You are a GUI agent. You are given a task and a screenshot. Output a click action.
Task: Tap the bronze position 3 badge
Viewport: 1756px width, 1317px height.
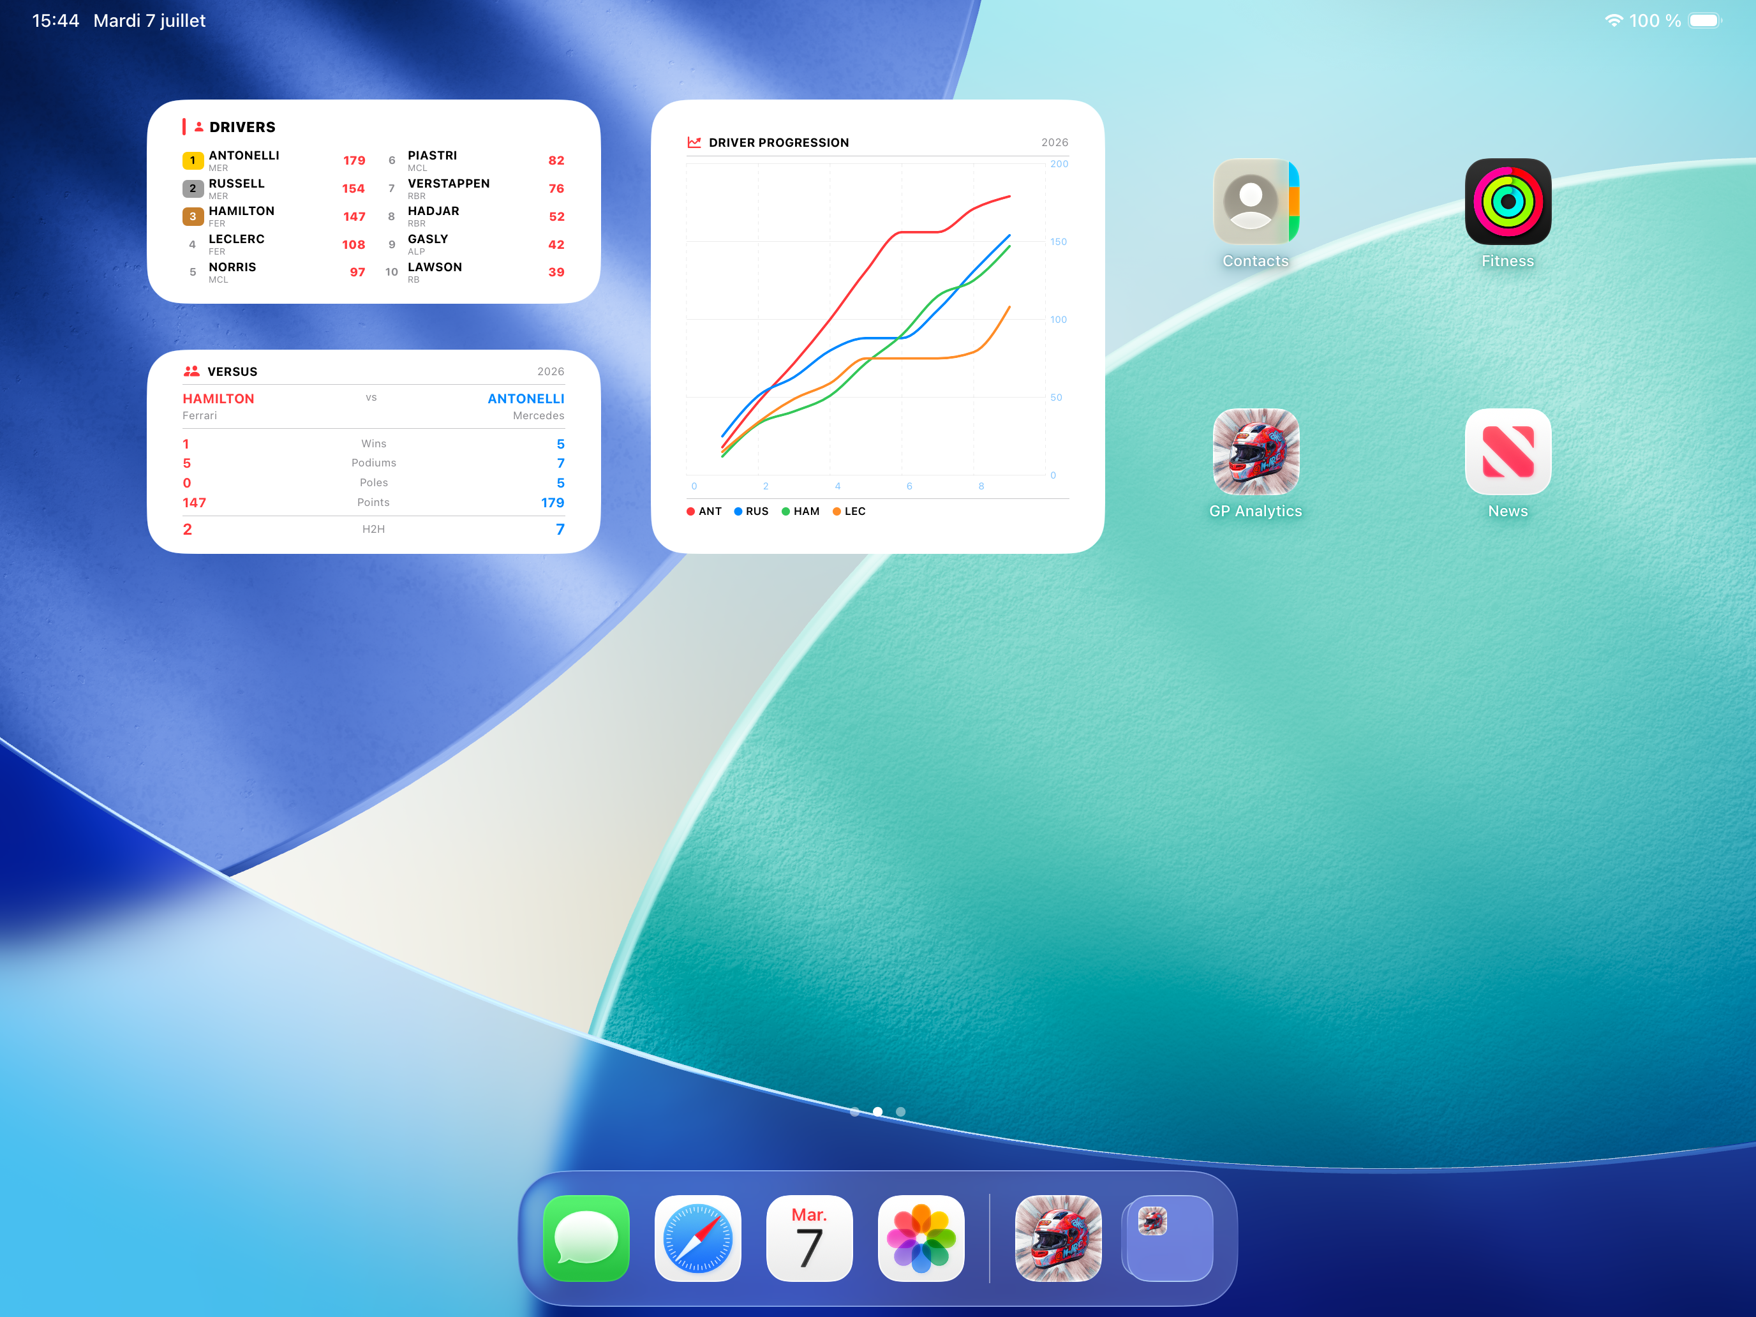(193, 216)
